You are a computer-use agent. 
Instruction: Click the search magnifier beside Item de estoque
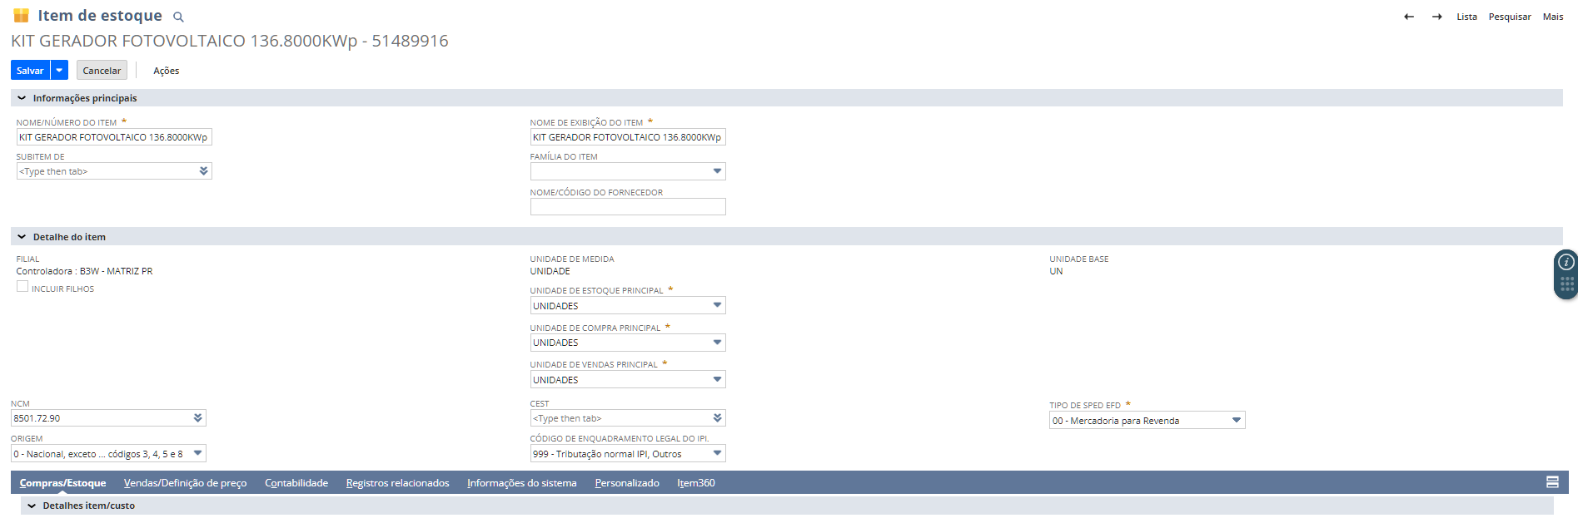178,17
